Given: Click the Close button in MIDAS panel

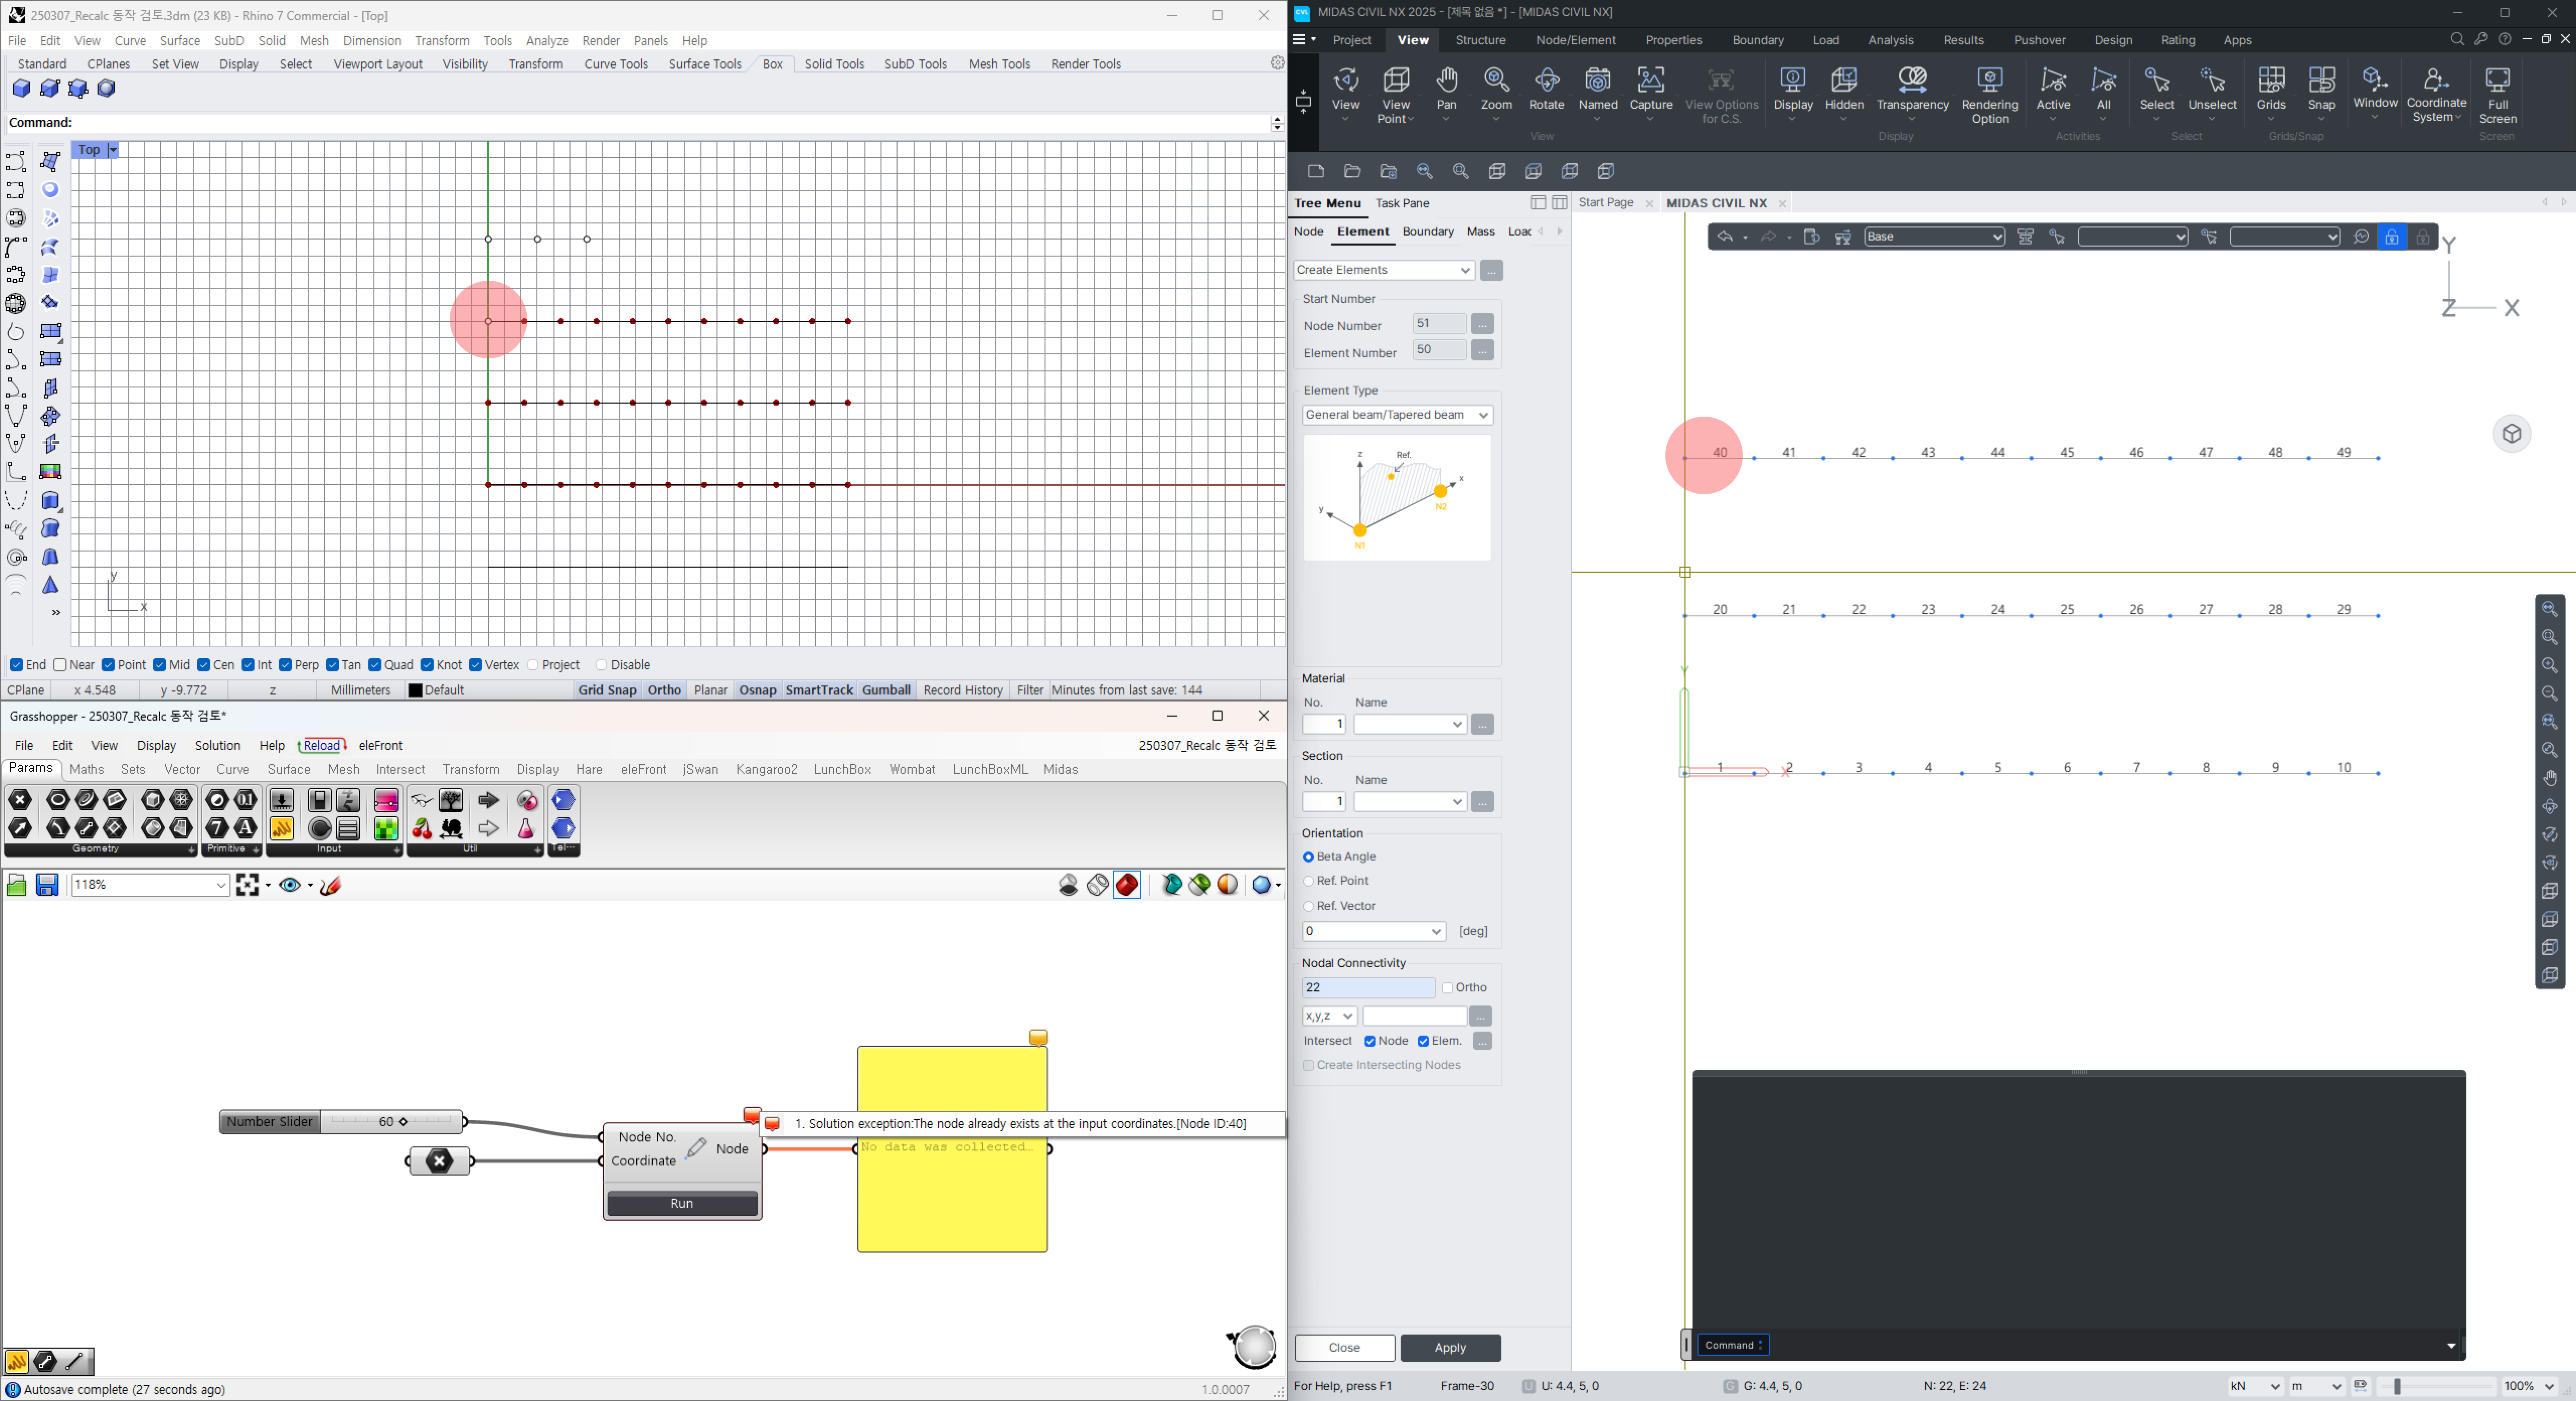Looking at the screenshot, I should [1344, 1348].
